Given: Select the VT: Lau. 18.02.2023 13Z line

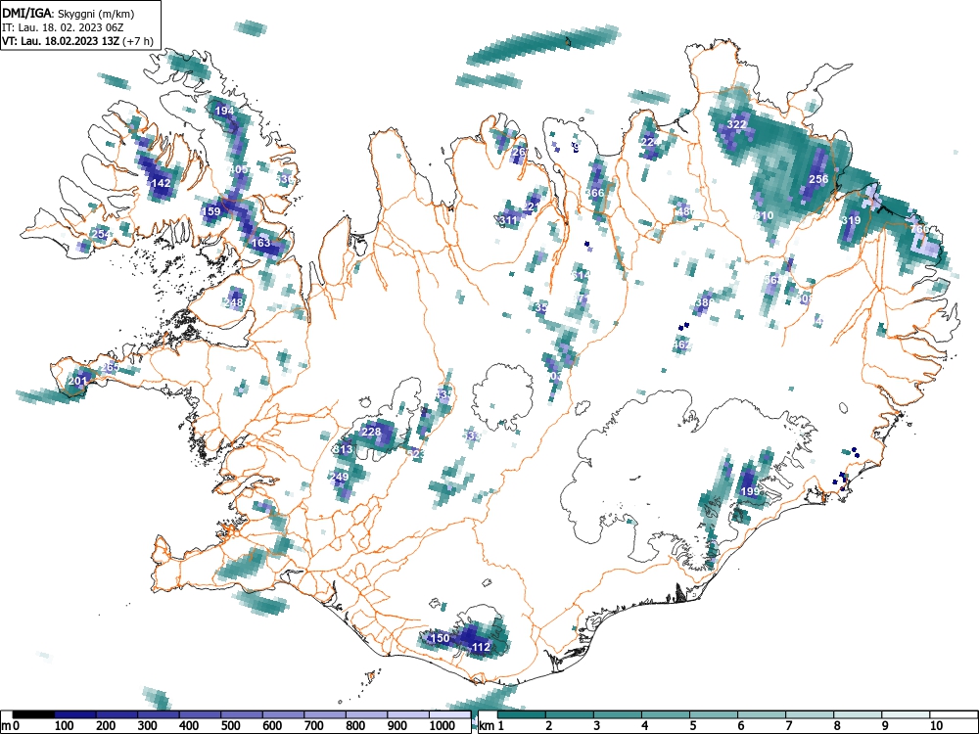Looking at the screenshot, I should (77, 41).
